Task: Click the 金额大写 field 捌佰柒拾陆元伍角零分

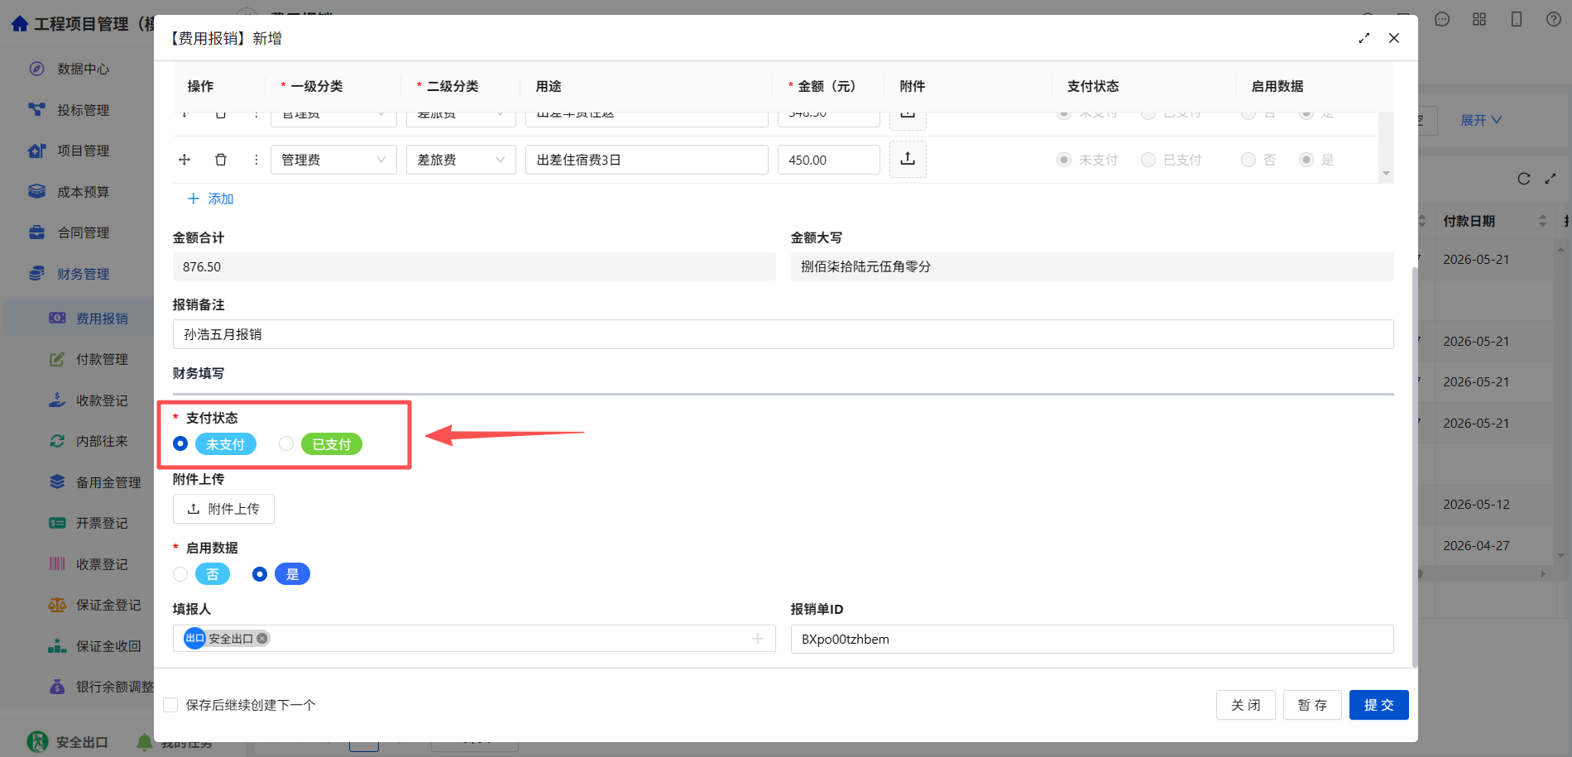Action: [1091, 266]
